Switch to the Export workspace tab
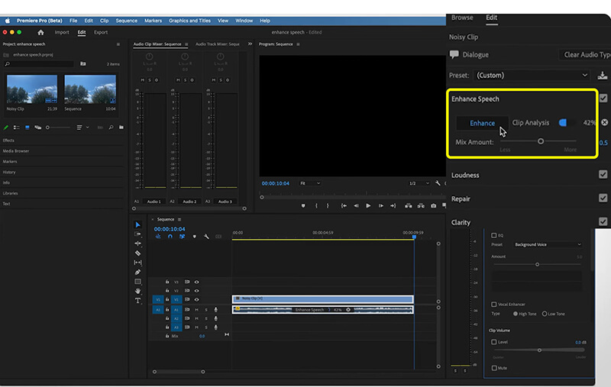The image size is (611, 387). tap(101, 32)
